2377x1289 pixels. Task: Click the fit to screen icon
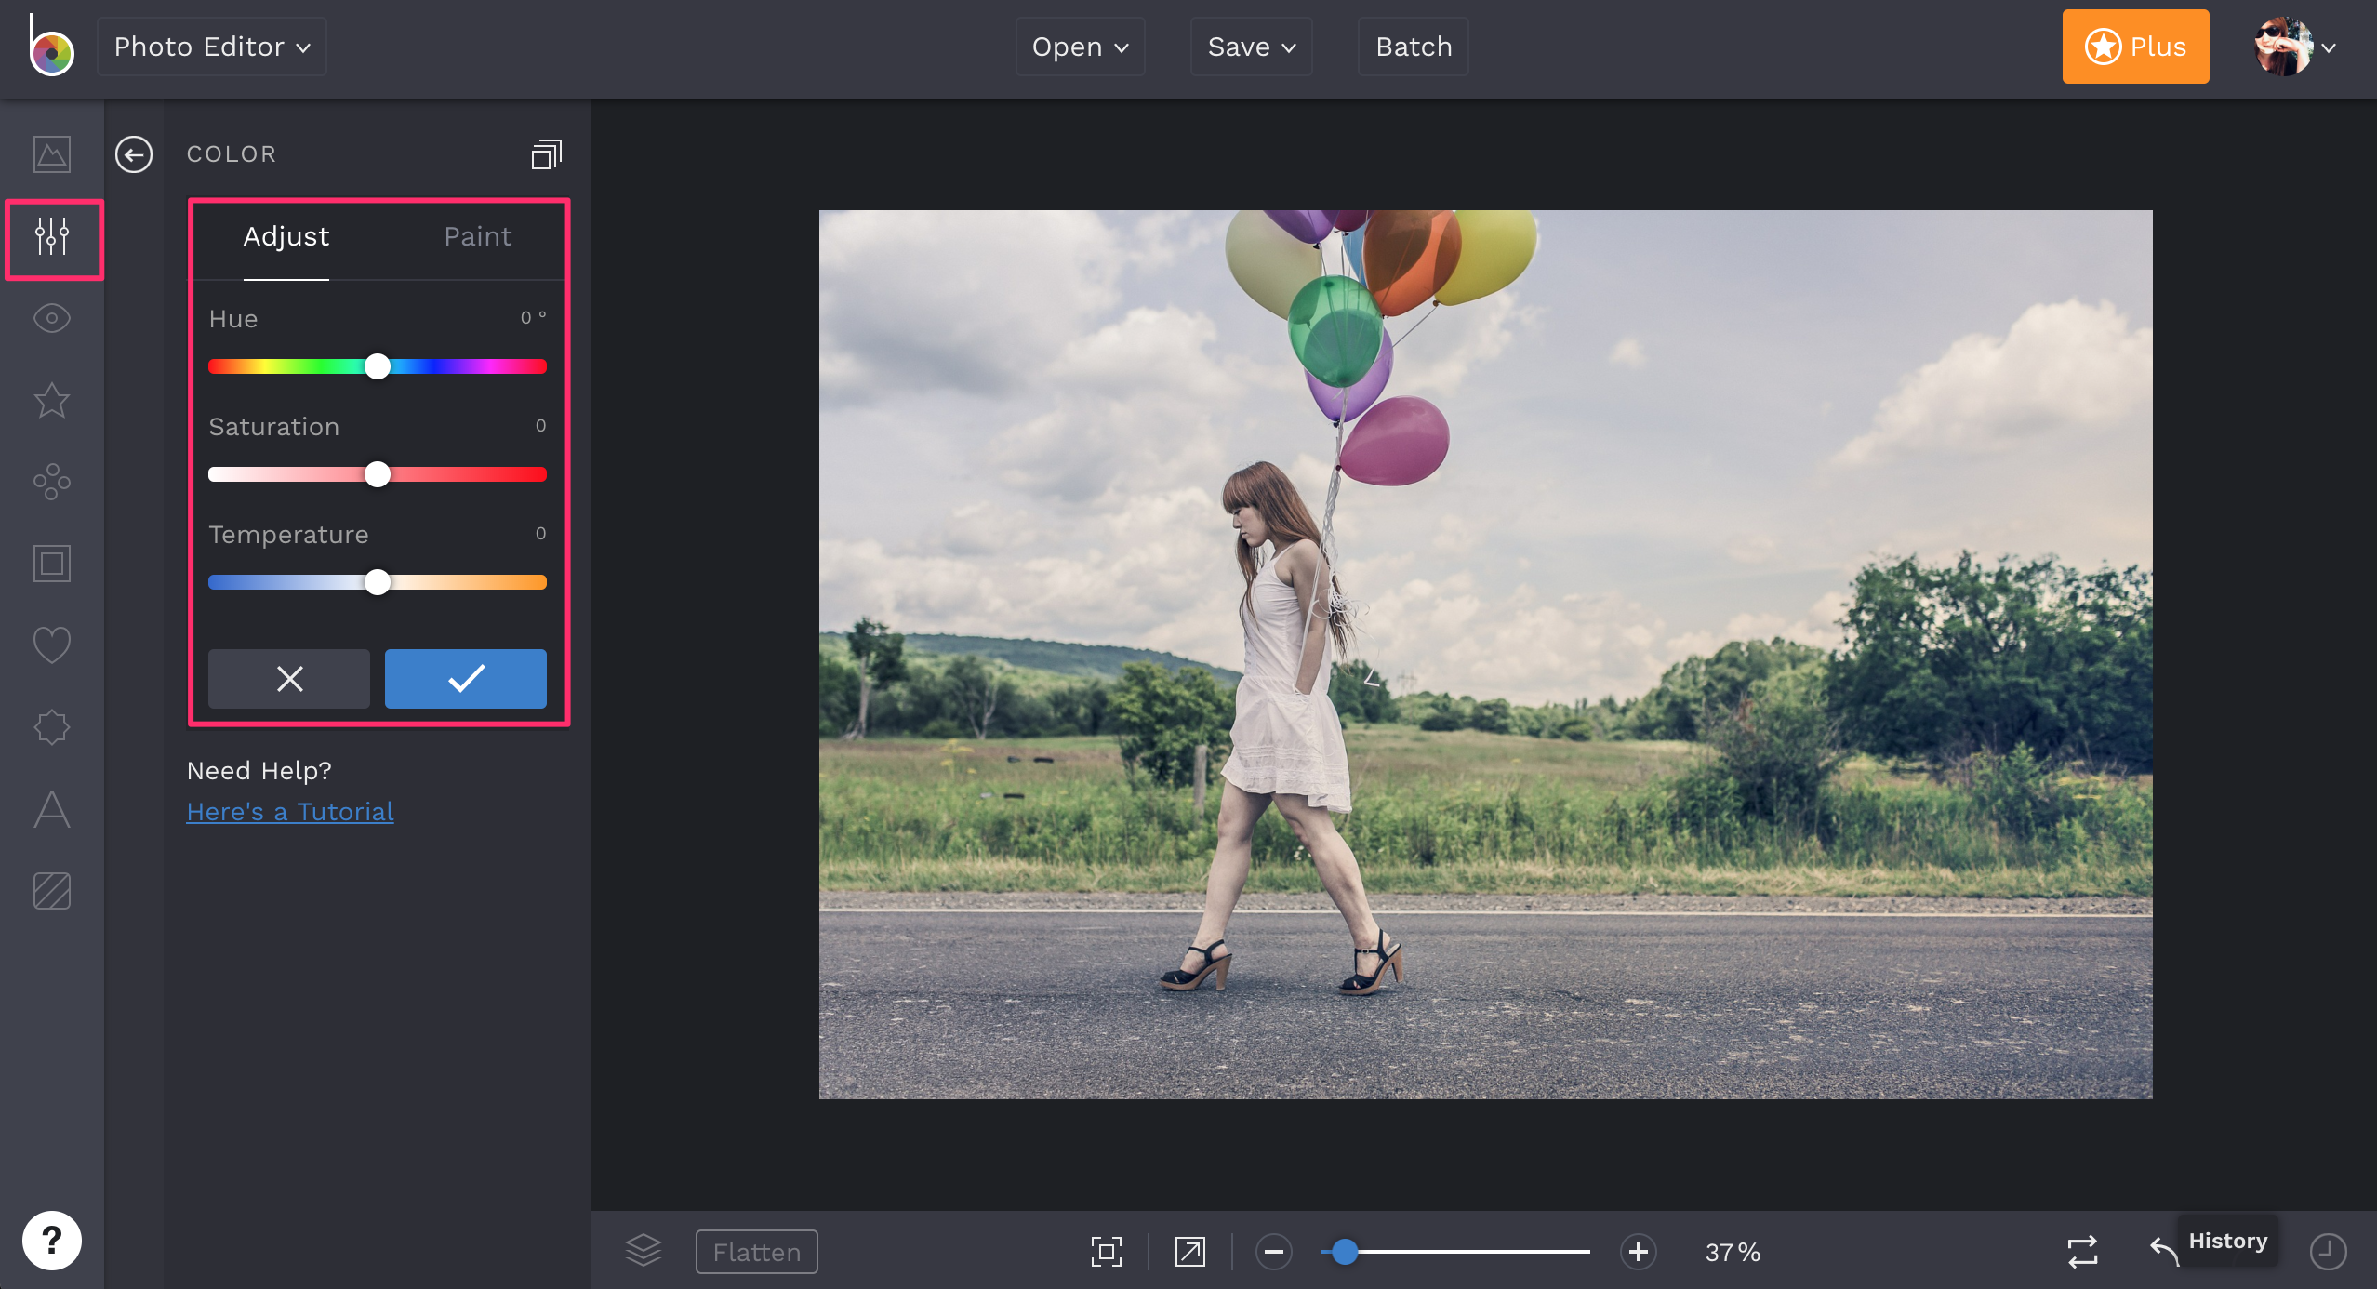[x=1107, y=1252]
